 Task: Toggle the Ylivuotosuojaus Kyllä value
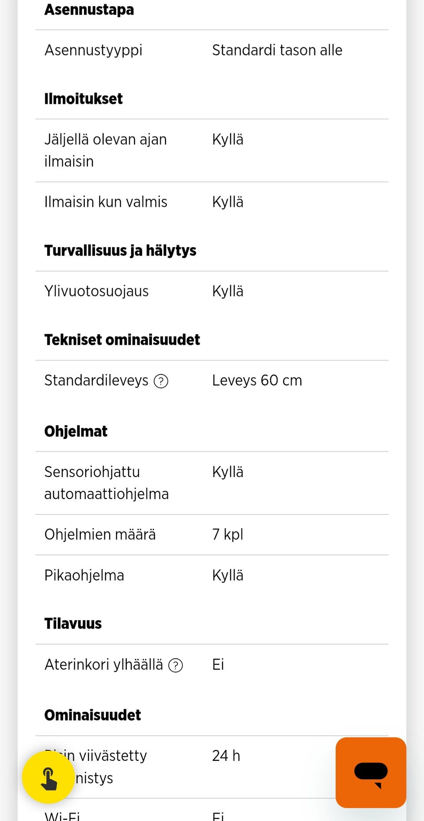pos(228,291)
